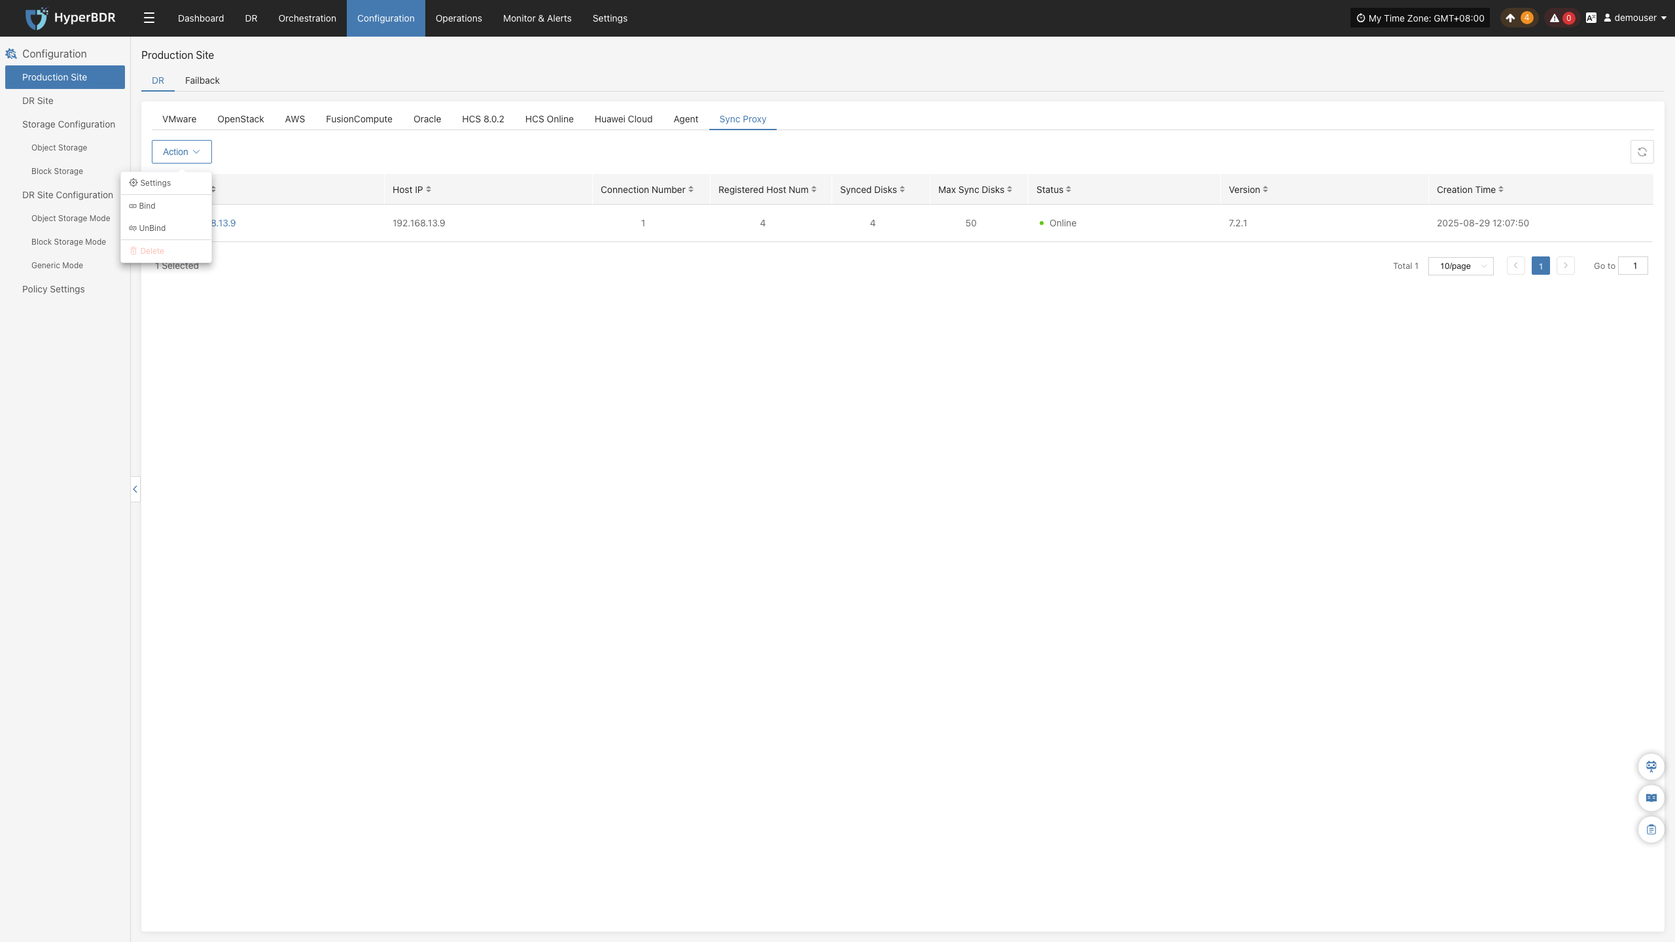This screenshot has width=1675, height=942.
Task: Open the Orchestration top menu
Action: (308, 18)
